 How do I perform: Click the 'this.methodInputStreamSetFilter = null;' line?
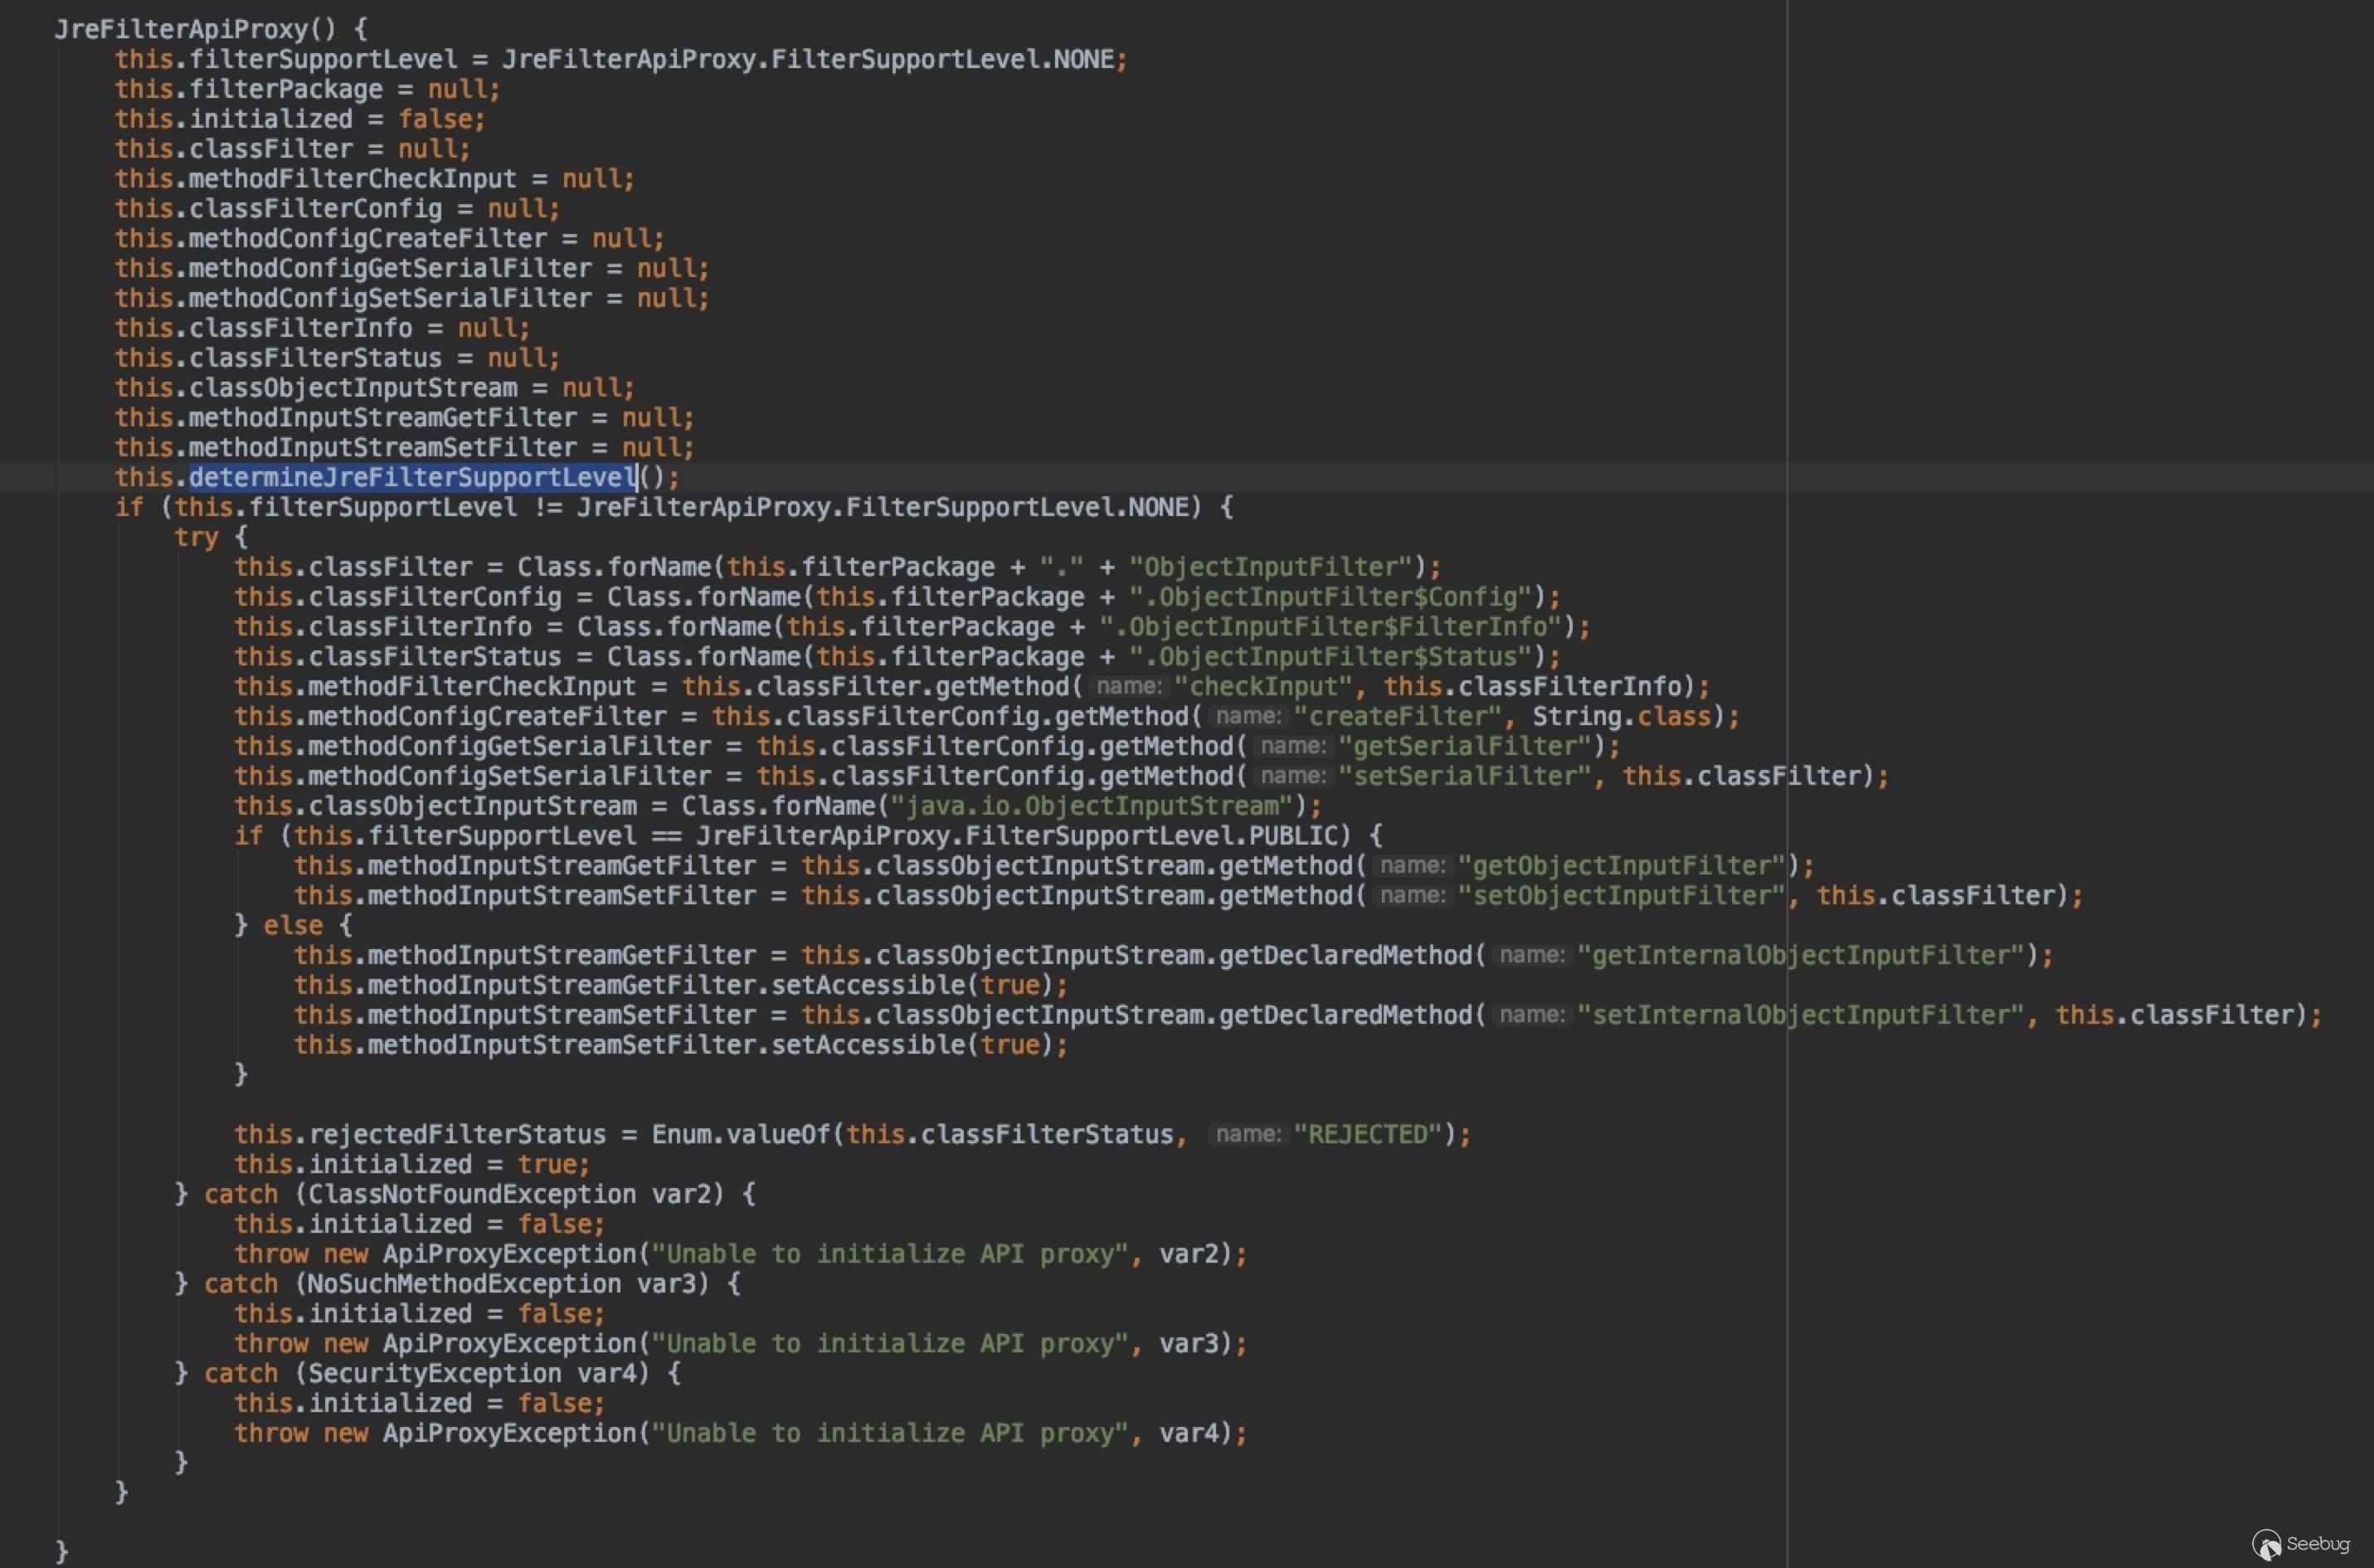coord(404,449)
